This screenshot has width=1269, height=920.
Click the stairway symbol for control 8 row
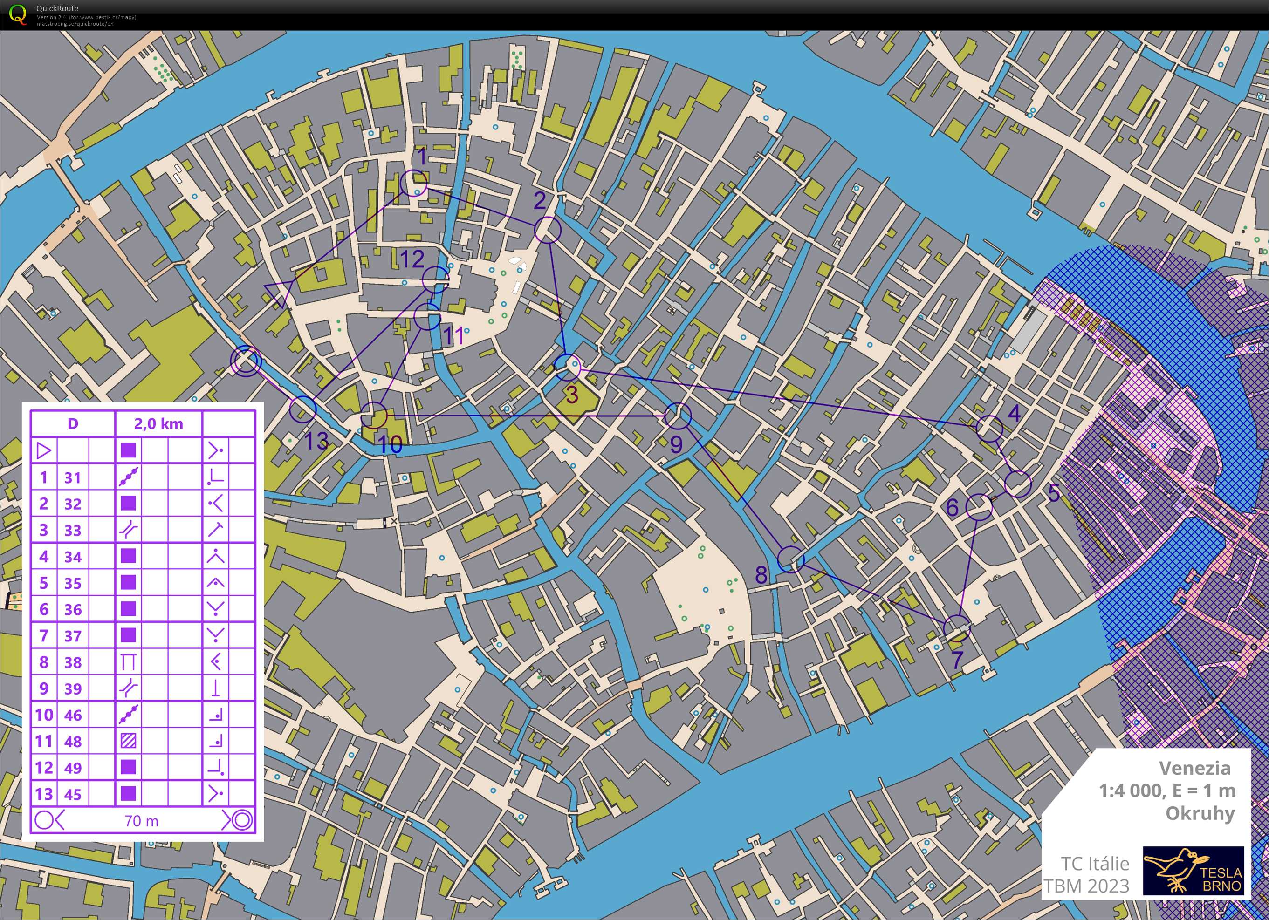pos(128,662)
